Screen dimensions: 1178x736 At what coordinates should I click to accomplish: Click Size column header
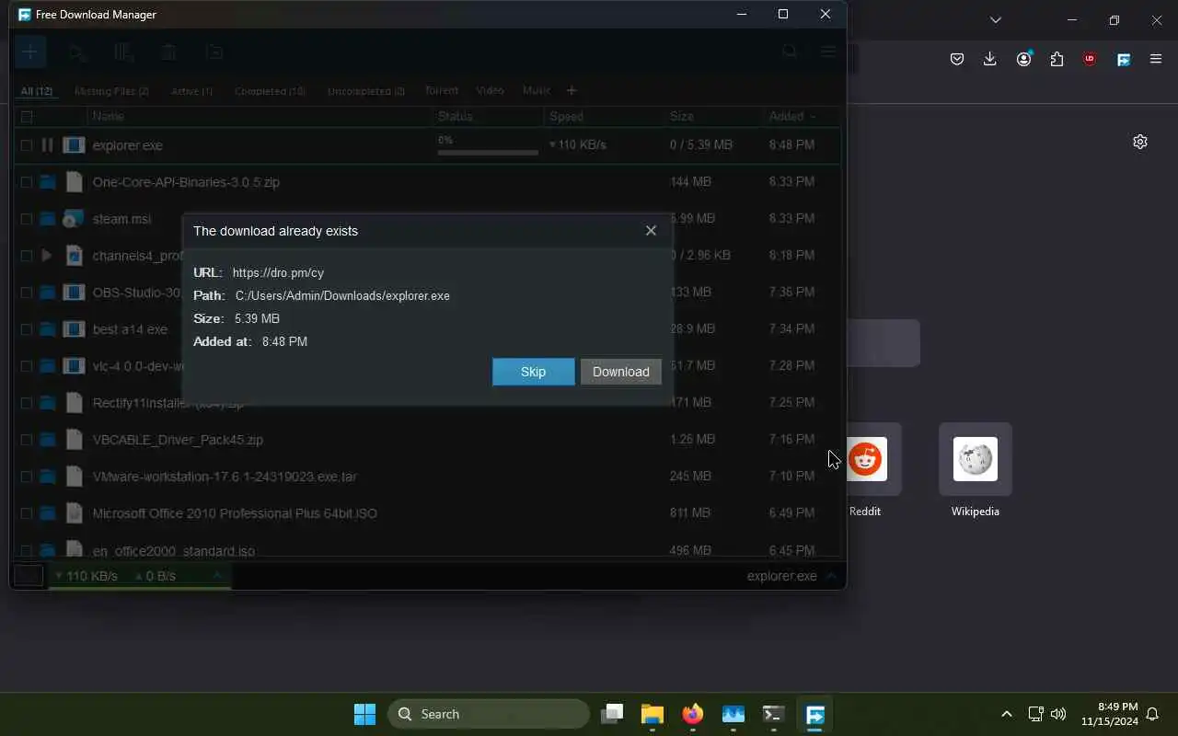[x=682, y=117]
